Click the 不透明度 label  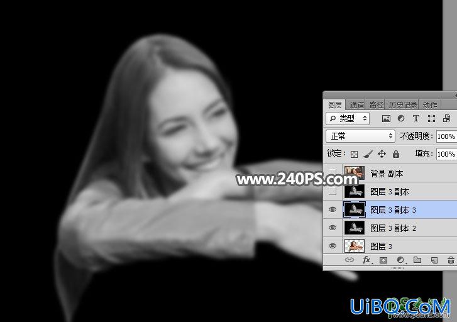click(416, 136)
